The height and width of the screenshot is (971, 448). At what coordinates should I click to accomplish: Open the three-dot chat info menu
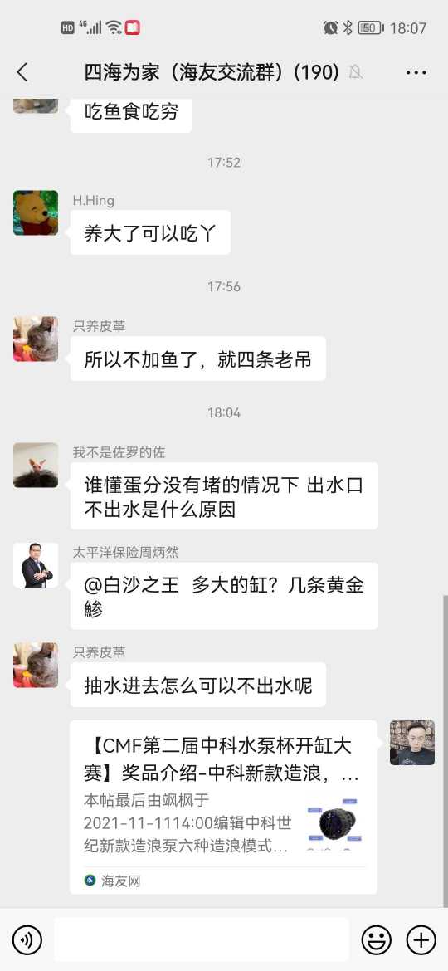pyautogui.click(x=416, y=72)
